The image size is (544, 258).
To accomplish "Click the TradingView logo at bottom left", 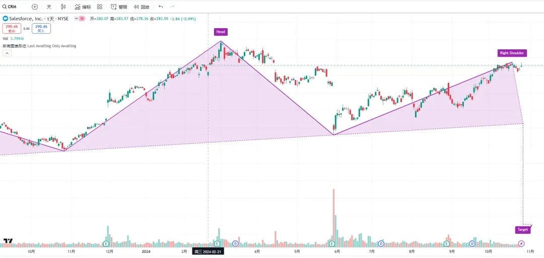I will click(x=8, y=241).
